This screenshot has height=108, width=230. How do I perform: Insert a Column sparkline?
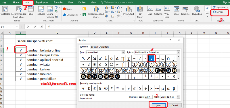click(158, 11)
